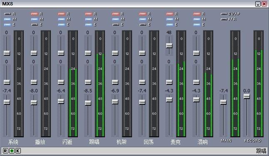Screen dimensions: 269x156
Task: Toggle the M button on 回荡 channel
Action: click(143, 20)
